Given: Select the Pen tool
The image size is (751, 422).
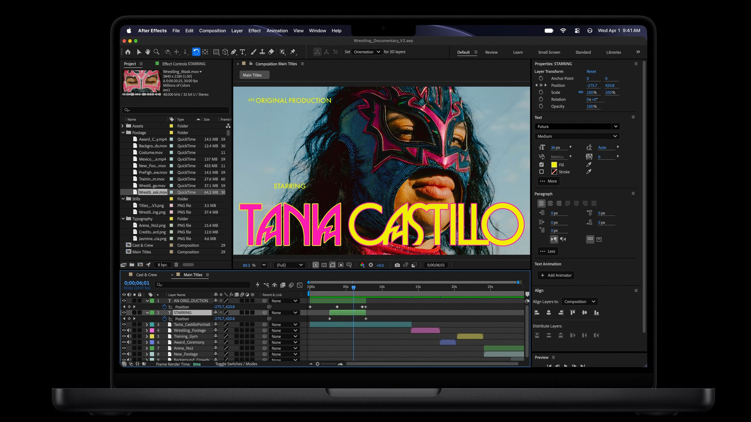Looking at the screenshot, I should (x=234, y=52).
